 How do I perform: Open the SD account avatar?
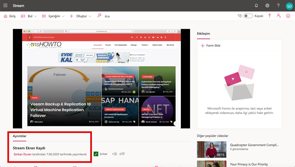tap(289, 6)
